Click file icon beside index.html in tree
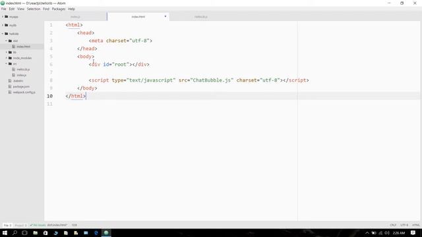 [x=14, y=47]
